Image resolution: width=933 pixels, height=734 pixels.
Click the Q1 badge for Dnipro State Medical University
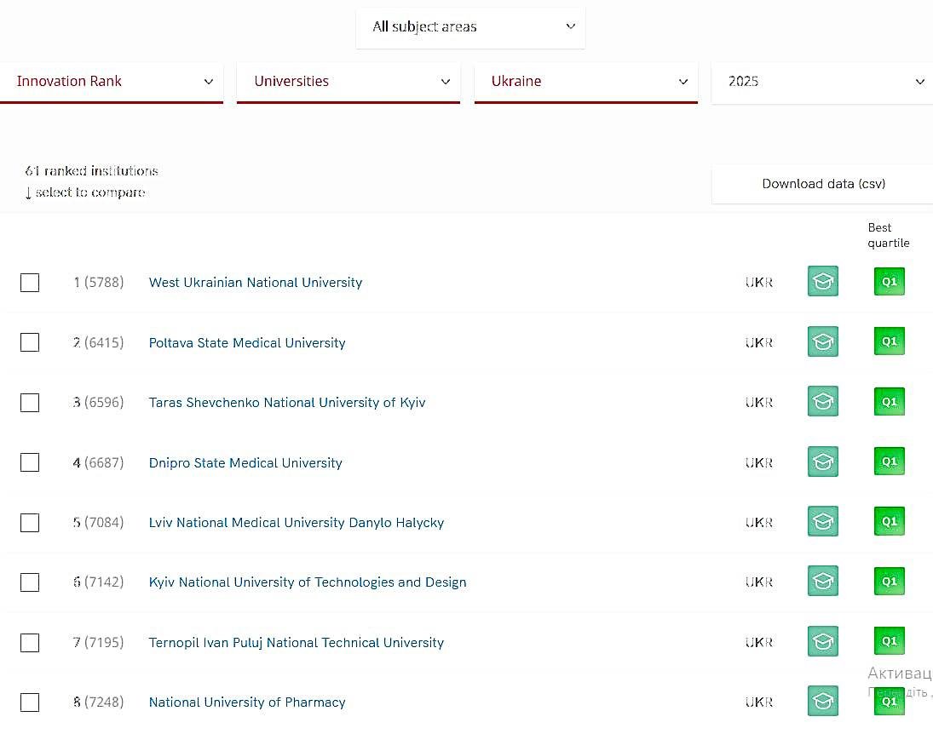tap(889, 462)
